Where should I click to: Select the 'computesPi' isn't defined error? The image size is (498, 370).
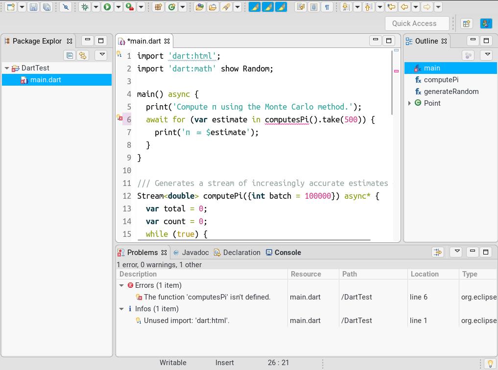point(207,298)
